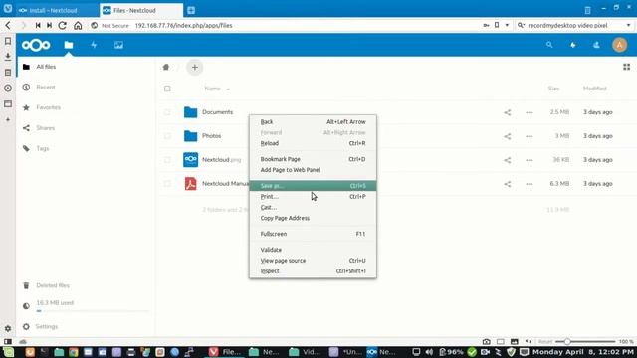The image size is (637, 358).
Task: Open the Files app icon in the header
Action: pos(69,45)
